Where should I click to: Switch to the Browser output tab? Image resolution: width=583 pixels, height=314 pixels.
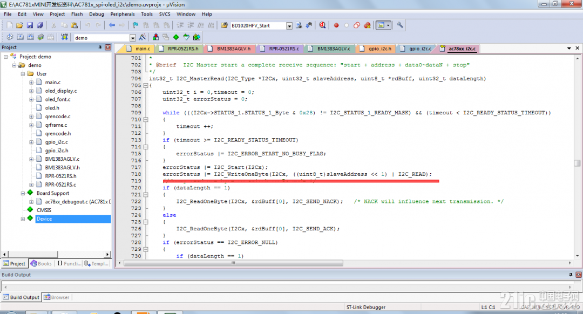point(57,297)
